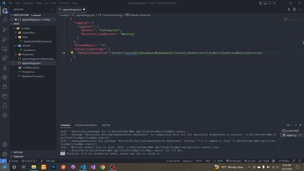Image resolution: width=304 pixels, height=171 pixels.
Task: Open terminal launch profile dropdown arrow
Action: click(x=291, y=125)
